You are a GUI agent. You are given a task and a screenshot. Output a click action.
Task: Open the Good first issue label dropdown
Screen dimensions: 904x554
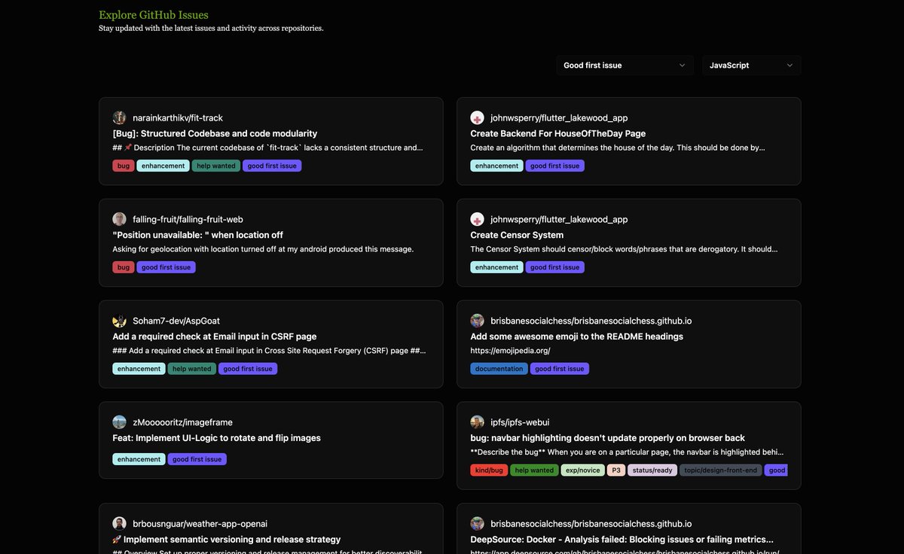(625, 65)
